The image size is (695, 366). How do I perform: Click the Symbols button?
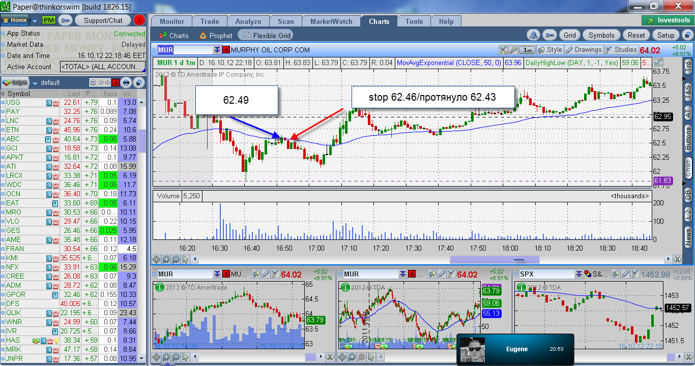click(x=601, y=35)
